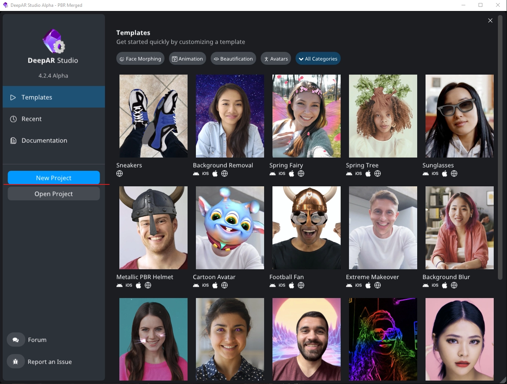Screen dimensions: 507x384
Task: Open the Football Fan template thumbnail
Action: click(307, 228)
